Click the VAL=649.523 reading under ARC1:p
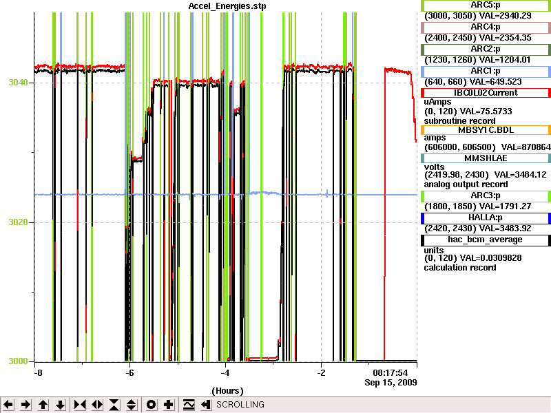Image resolution: width=551 pixels, height=413 pixels. [x=495, y=82]
